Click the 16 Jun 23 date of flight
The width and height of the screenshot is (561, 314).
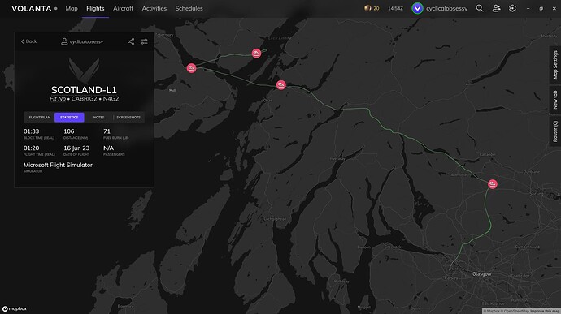pos(76,148)
